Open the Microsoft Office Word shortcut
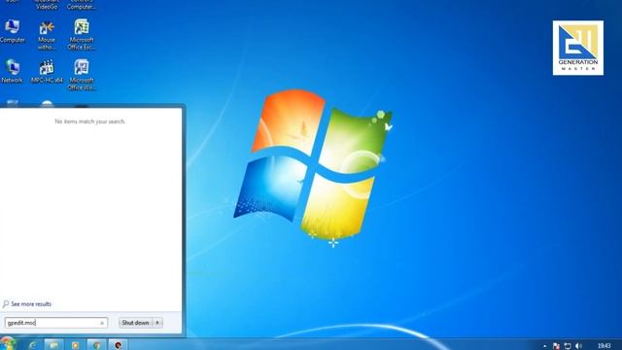This screenshot has width=622, height=350. coord(82,75)
